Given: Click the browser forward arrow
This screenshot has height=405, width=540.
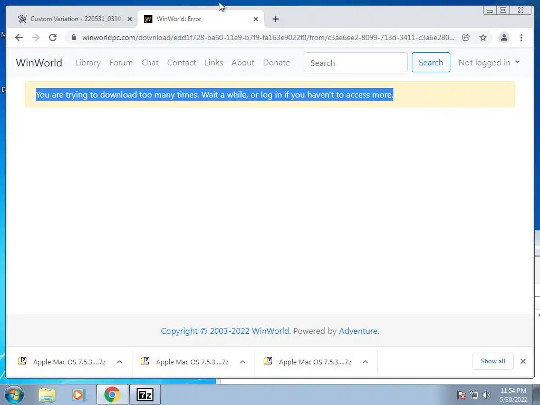Looking at the screenshot, I should (36, 37).
